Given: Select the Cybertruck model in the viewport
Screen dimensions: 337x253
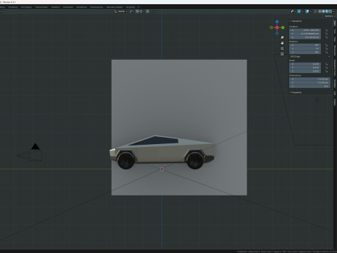Looking at the screenshot, I should pyautogui.click(x=162, y=153).
